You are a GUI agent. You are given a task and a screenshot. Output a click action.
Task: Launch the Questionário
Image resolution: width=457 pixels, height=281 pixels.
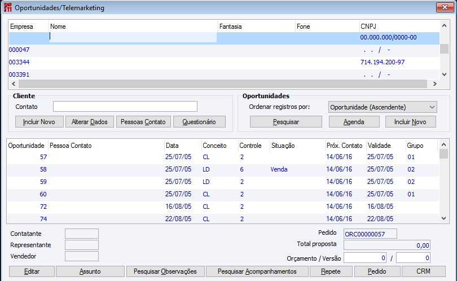[x=199, y=121]
